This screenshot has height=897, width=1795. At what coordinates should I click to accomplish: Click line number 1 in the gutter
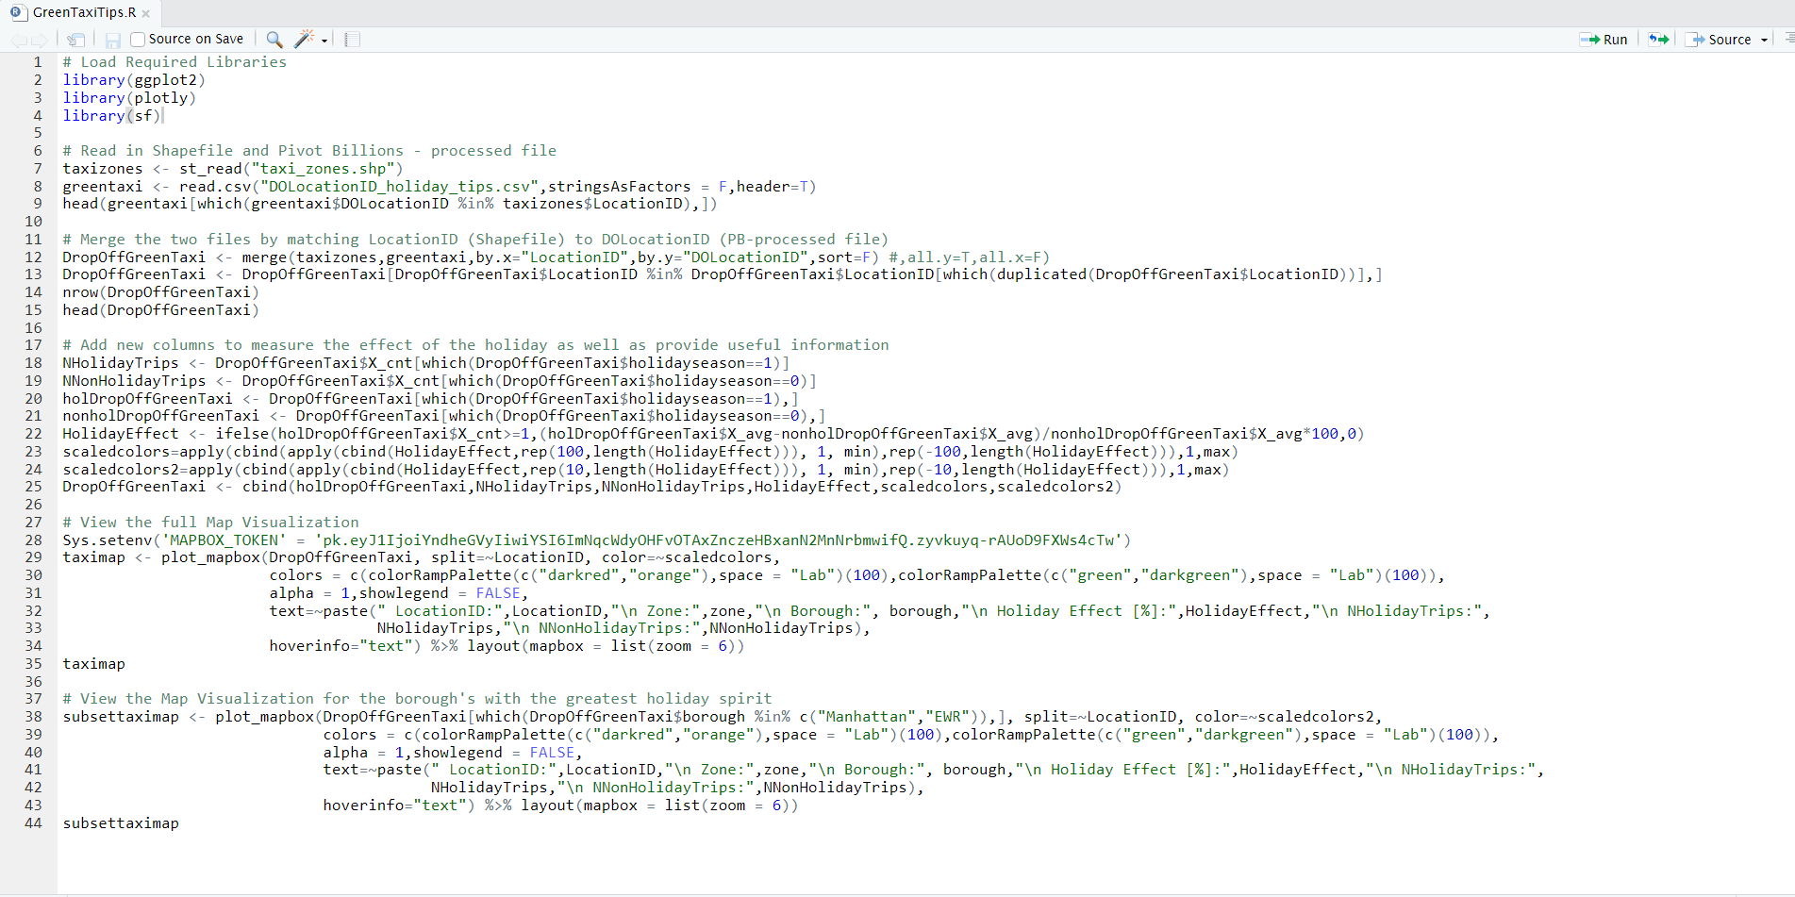pyautogui.click(x=38, y=62)
